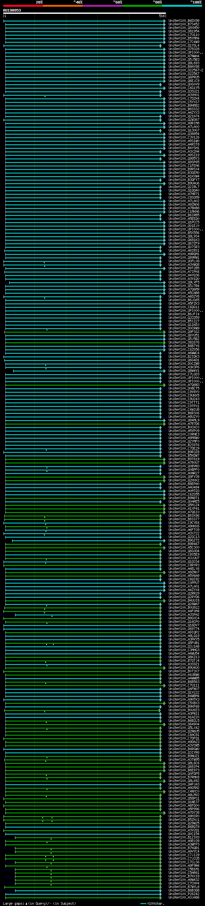The width and height of the screenshot is (205, 906).
Task: Click the query gap marker in the UniRef100_A3VHO1 row
Action: [45, 96]
